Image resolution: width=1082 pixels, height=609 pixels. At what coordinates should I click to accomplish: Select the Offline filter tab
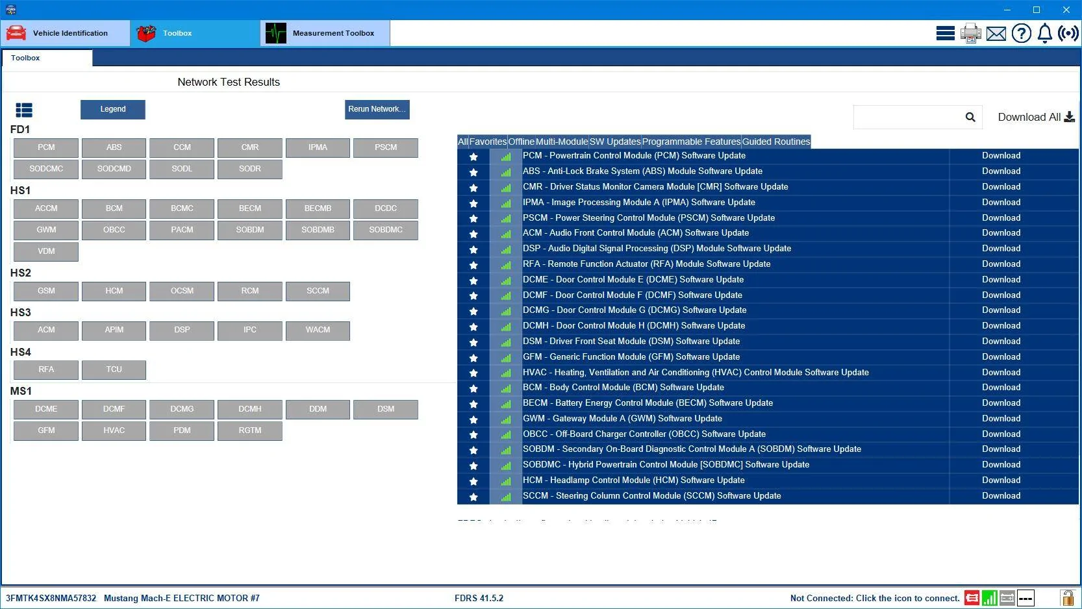tap(521, 142)
